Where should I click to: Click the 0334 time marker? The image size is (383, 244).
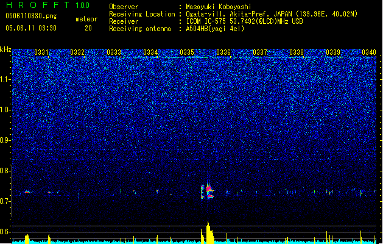150,52
